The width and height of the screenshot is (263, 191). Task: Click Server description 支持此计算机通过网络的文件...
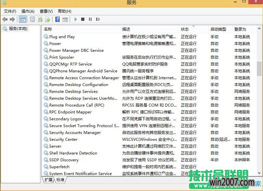point(149,146)
